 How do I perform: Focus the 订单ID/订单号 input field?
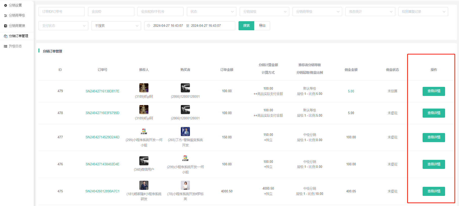pyautogui.click(x=61, y=12)
